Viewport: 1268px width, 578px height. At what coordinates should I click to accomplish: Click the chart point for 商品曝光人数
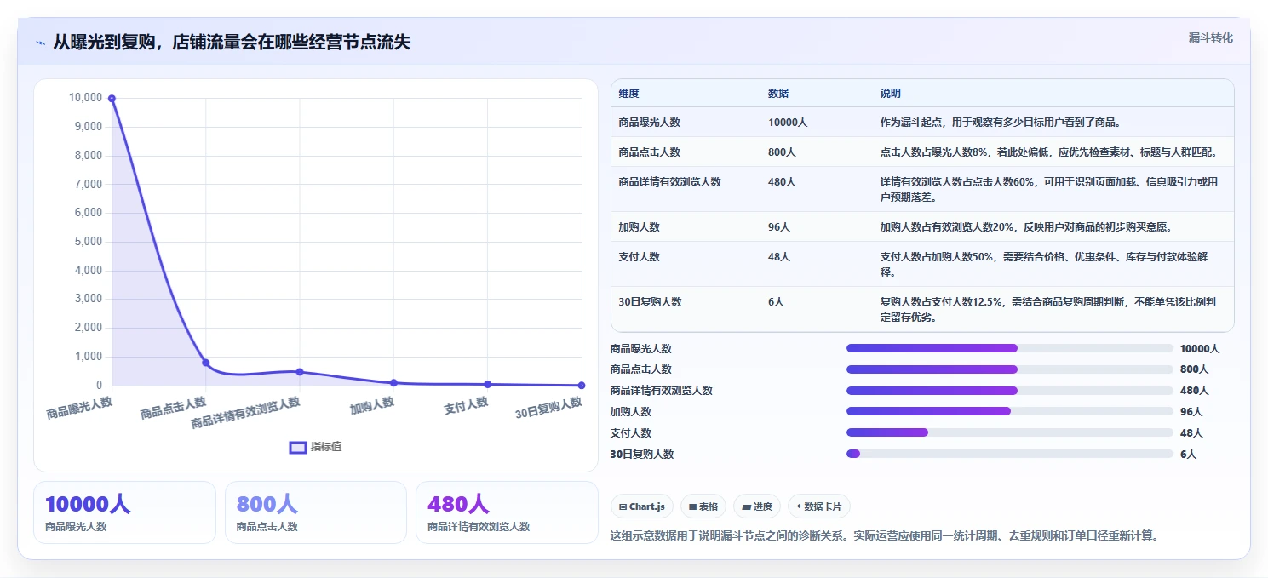[112, 99]
